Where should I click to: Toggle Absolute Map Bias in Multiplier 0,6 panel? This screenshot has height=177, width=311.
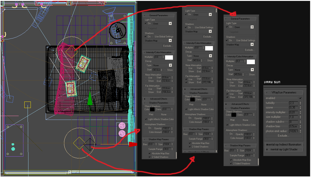tap(149, 153)
